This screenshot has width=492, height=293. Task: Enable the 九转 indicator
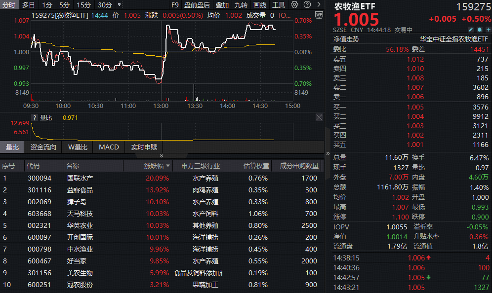coord(241,5)
